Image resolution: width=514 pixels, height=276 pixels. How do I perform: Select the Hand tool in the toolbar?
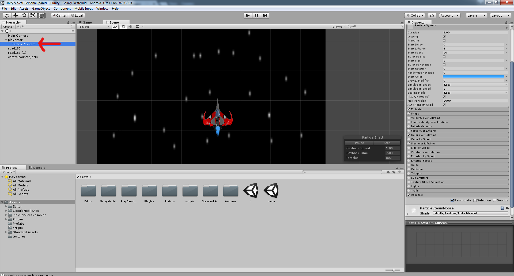[x=6, y=15]
